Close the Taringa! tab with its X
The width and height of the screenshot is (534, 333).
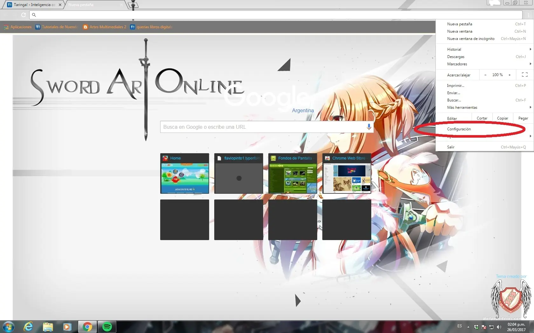click(60, 5)
